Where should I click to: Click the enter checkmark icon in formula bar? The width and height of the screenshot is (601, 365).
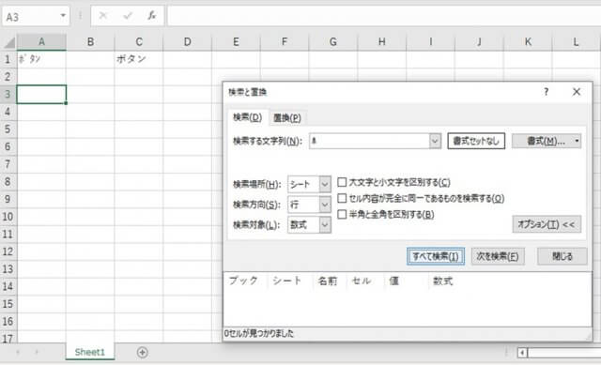(128, 16)
